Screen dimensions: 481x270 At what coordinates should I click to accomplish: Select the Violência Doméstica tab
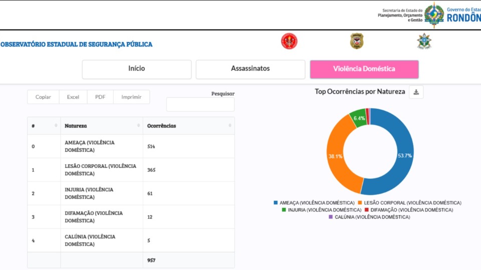364,69
